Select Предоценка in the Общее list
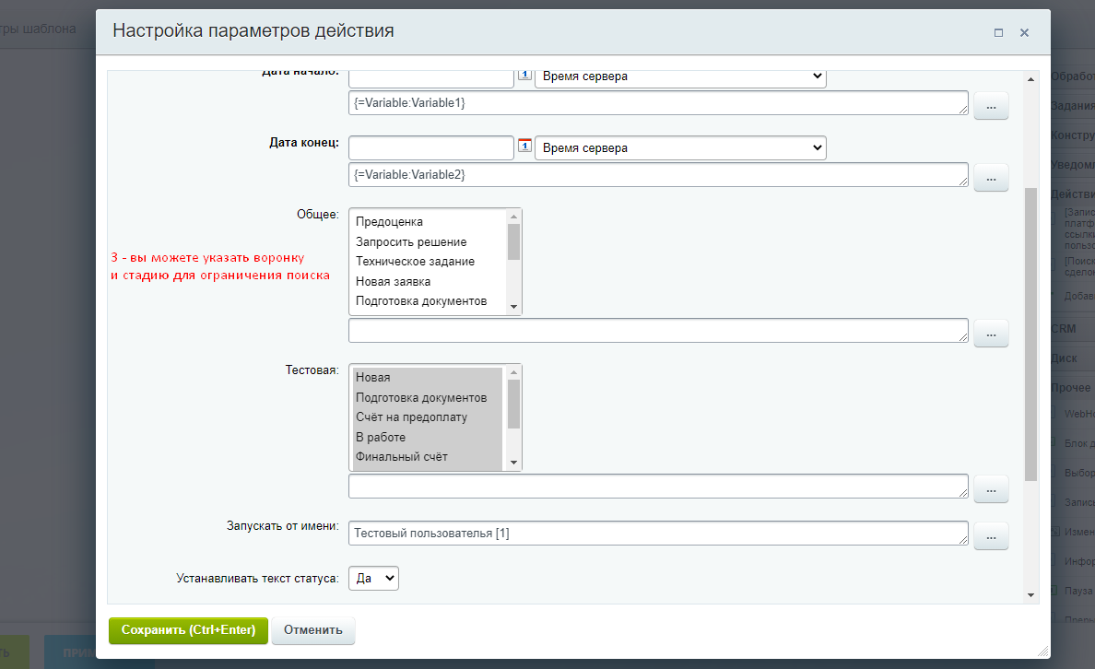Viewport: 1095px width, 669px height. pos(389,222)
